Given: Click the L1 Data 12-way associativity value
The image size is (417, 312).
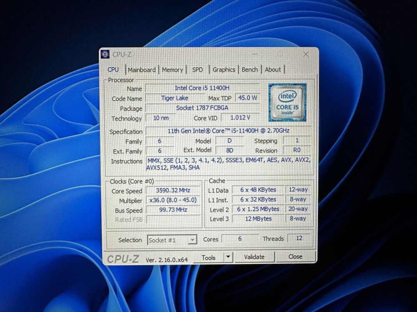Looking at the screenshot, I should [x=298, y=190].
